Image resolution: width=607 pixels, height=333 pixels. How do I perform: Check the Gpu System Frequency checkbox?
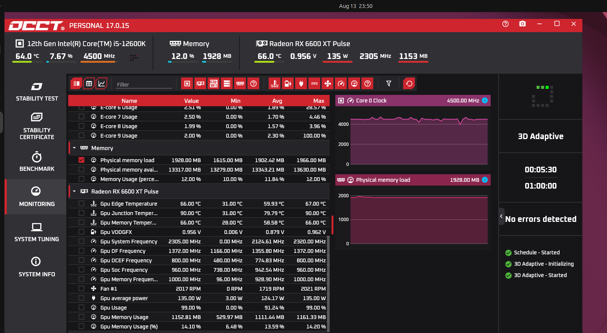pyautogui.click(x=81, y=241)
